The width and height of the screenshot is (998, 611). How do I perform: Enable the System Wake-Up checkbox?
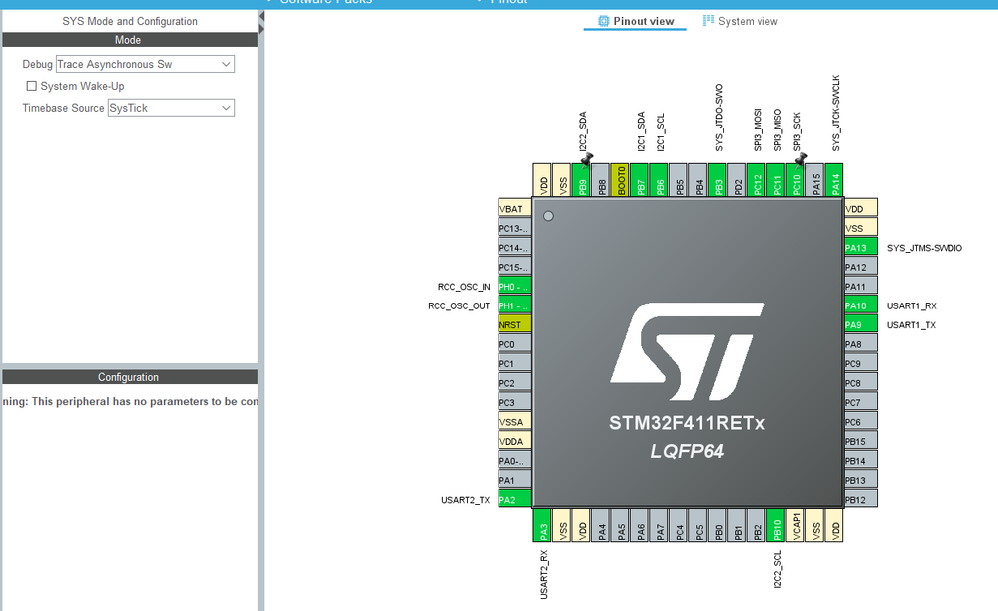click(x=31, y=86)
